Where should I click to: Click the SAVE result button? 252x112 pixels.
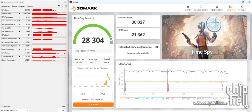pos(103,94)
